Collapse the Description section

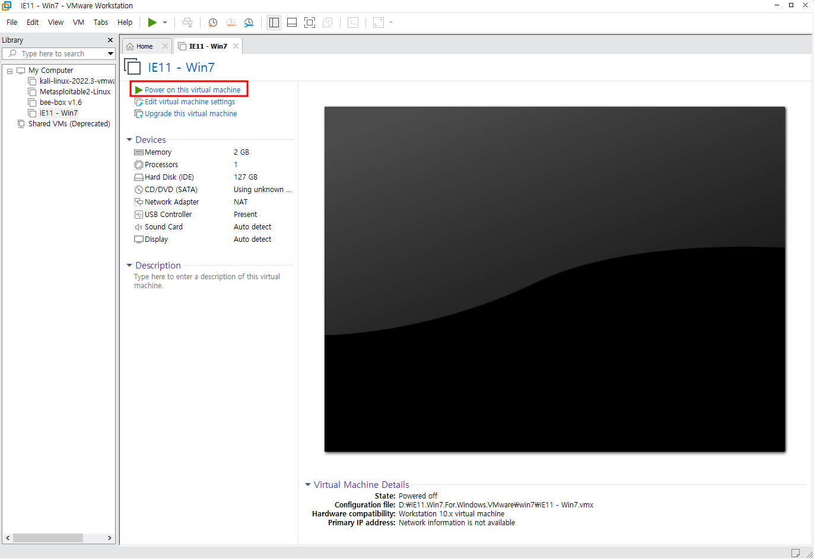pyautogui.click(x=129, y=266)
